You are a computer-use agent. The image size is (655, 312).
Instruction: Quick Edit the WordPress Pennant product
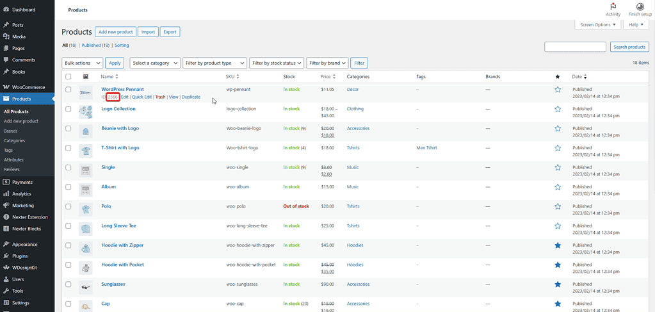[142, 97]
